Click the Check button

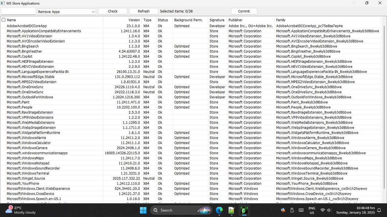pos(112,11)
